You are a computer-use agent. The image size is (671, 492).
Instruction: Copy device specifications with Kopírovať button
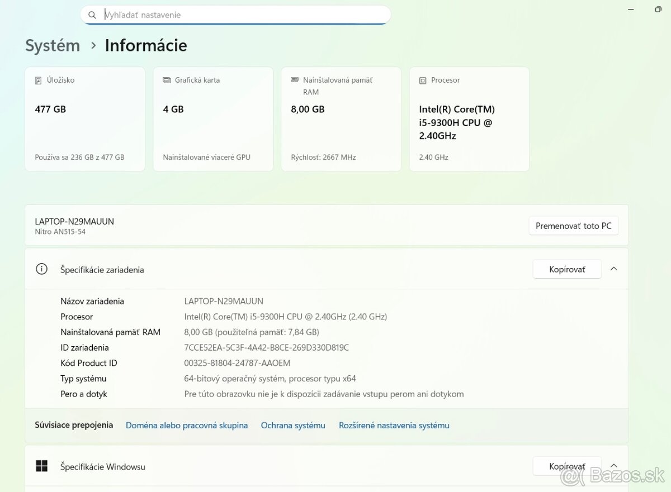click(566, 269)
